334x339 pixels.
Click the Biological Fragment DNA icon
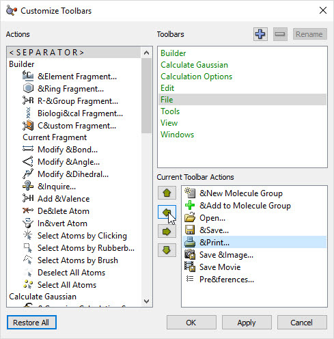coord(28,113)
